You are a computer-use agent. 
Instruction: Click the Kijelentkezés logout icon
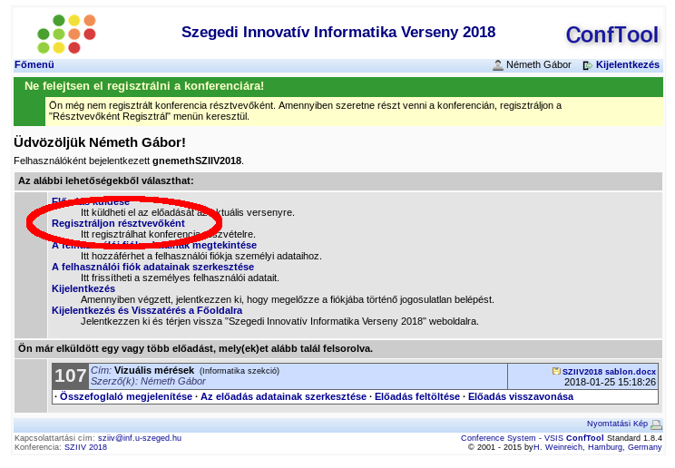tap(588, 65)
